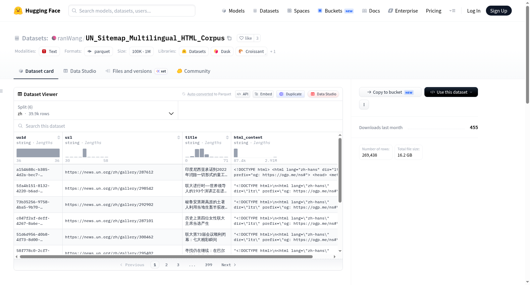Copy the dataset to a bucket

point(390,92)
